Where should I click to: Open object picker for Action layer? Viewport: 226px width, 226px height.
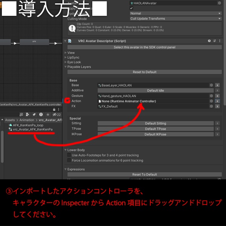click(x=211, y=101)
